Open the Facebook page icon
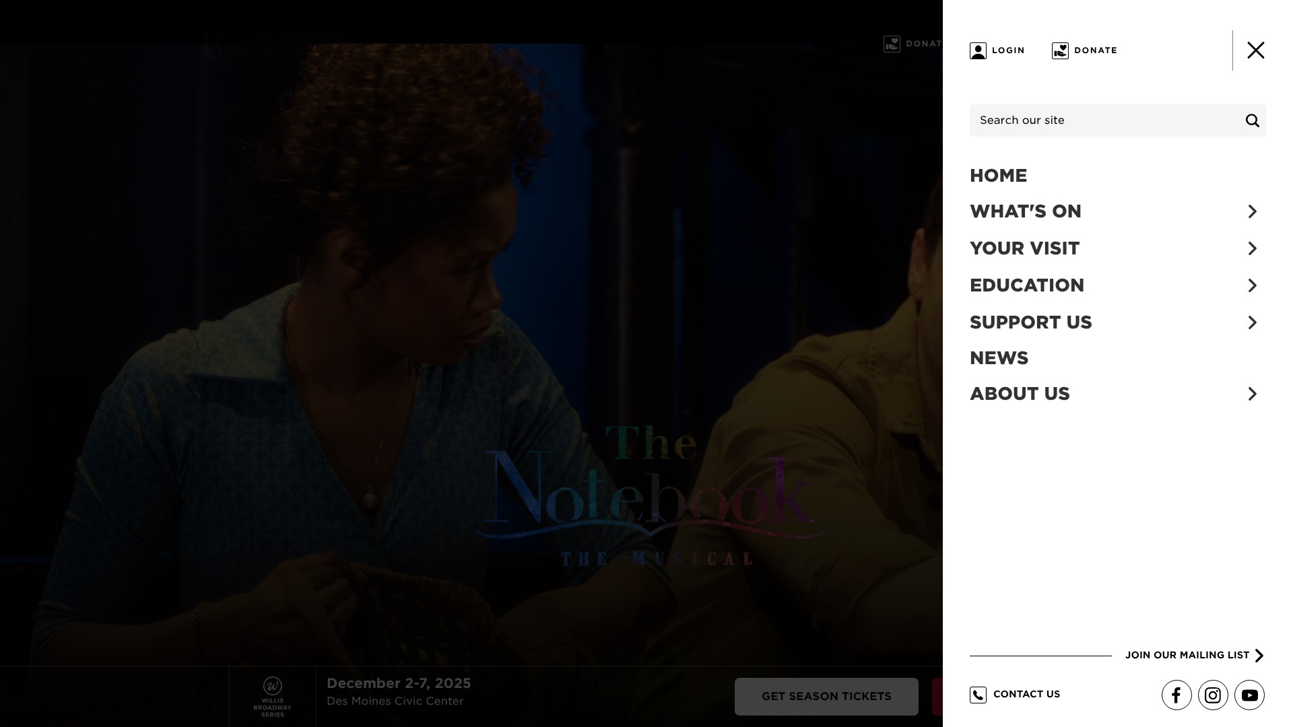This screenshot has width=1293, height=727. click(1176, 695)
